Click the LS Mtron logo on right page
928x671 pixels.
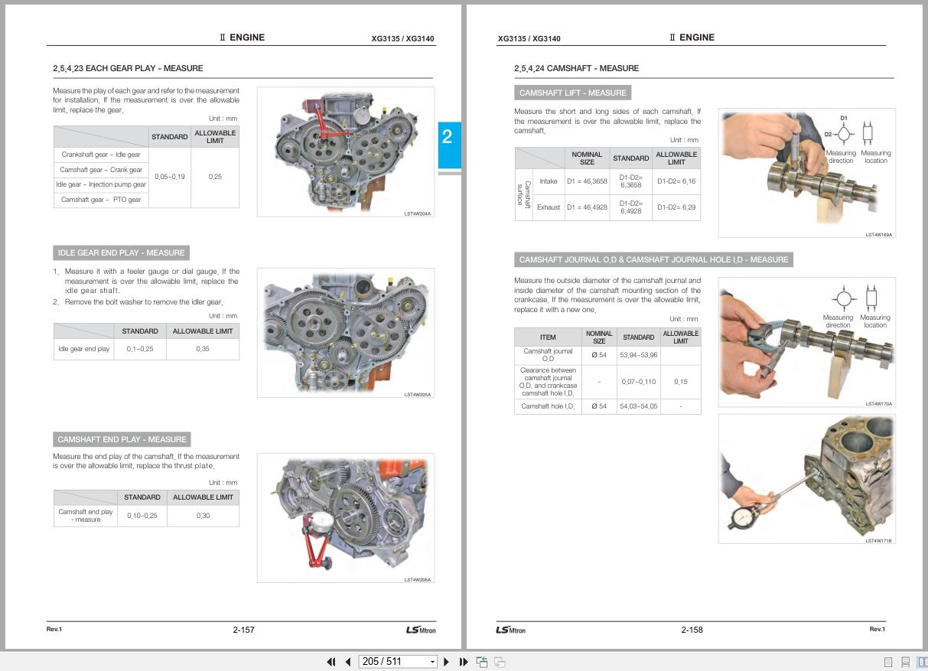click(x=511, y=630)
